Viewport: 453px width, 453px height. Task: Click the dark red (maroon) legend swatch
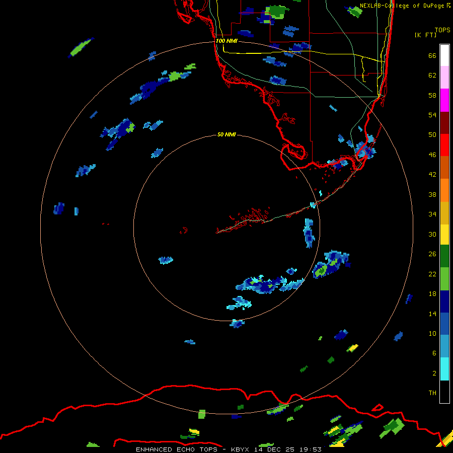(x=444, y=123)
